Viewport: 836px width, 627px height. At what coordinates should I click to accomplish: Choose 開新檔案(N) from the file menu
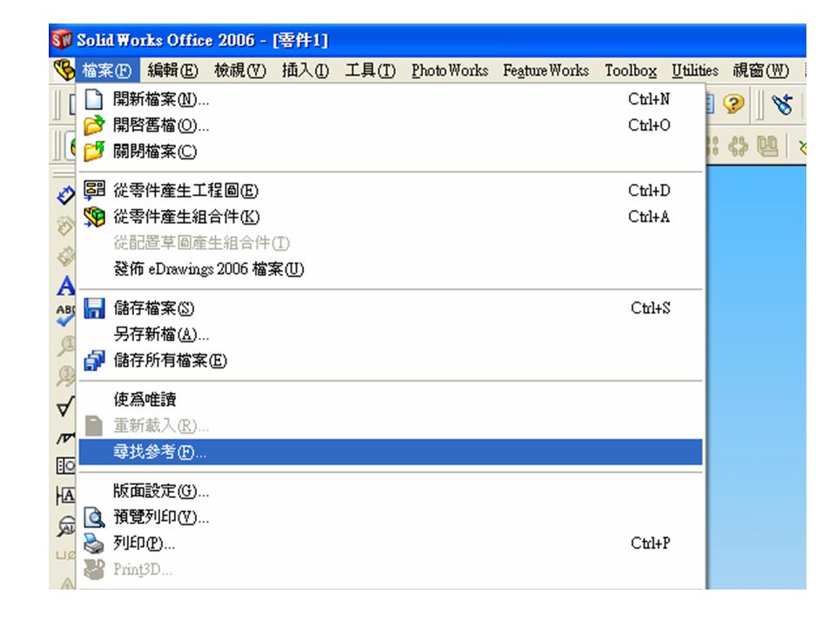click(x=390, y=99)
